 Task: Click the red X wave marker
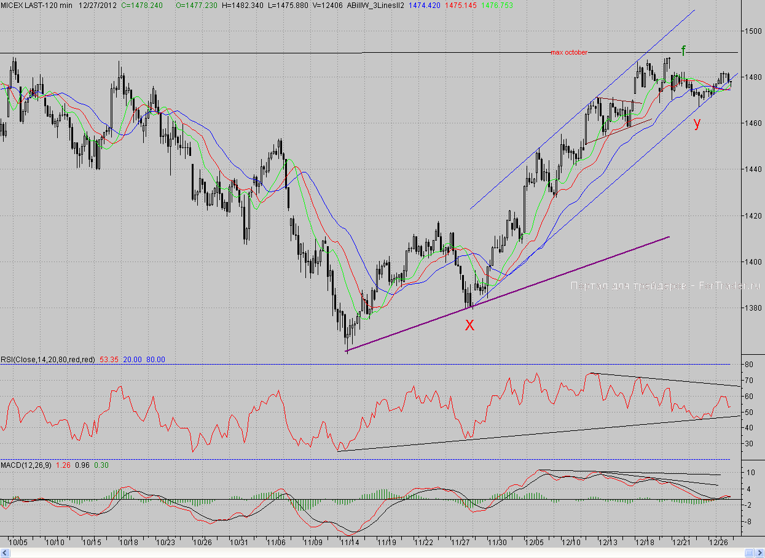click(469, 325)
